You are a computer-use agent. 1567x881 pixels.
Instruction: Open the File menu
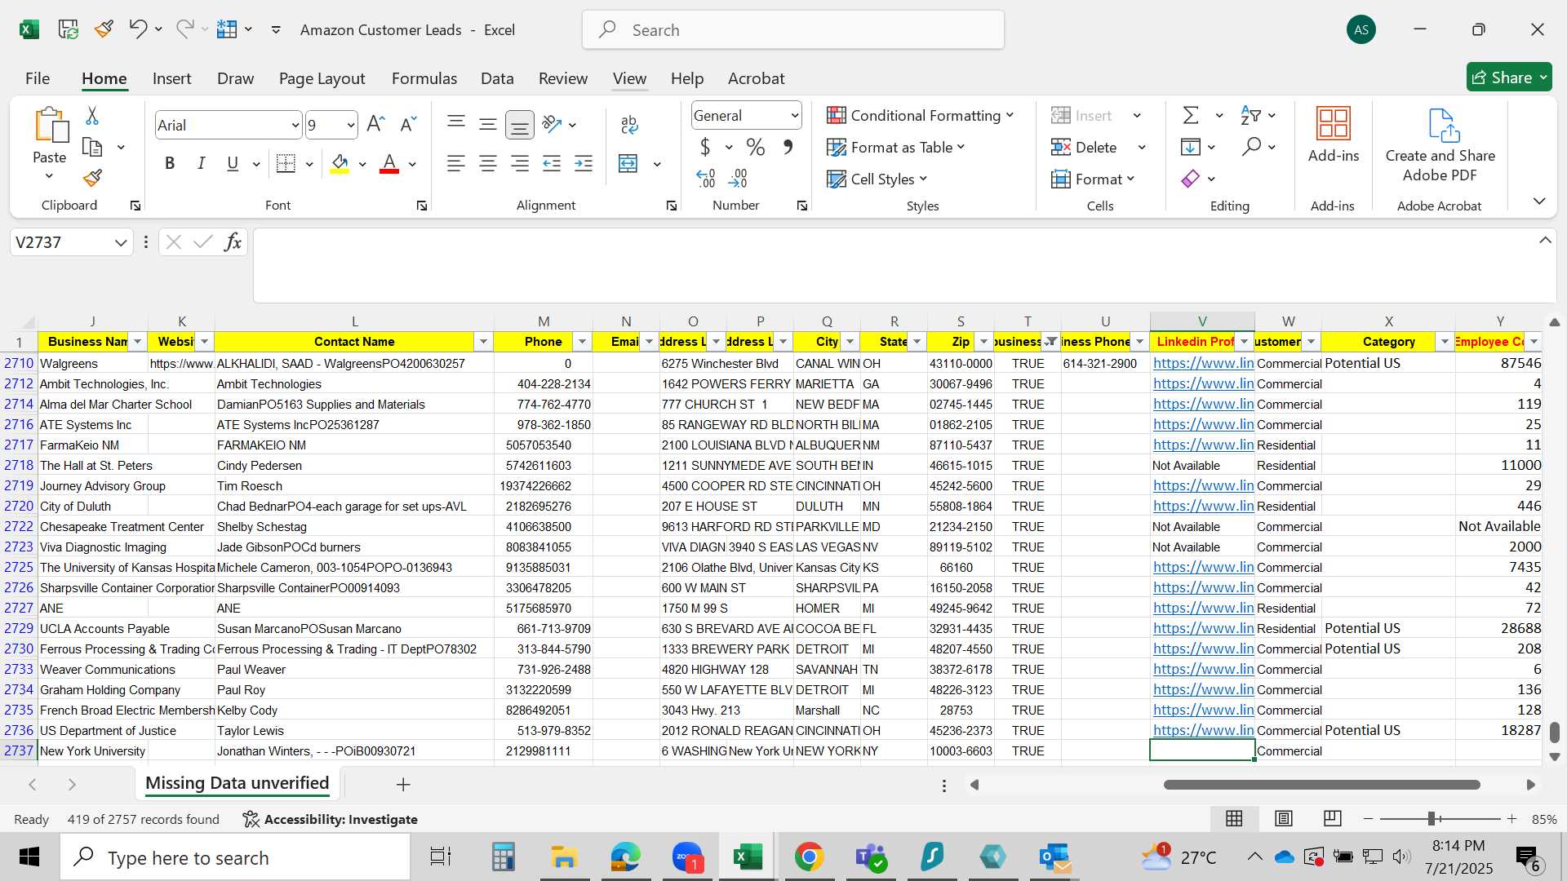38,78
